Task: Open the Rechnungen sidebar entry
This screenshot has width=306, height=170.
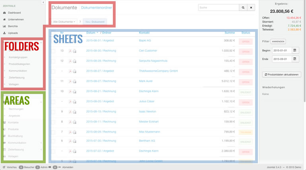Action: [x=16, y=109]
